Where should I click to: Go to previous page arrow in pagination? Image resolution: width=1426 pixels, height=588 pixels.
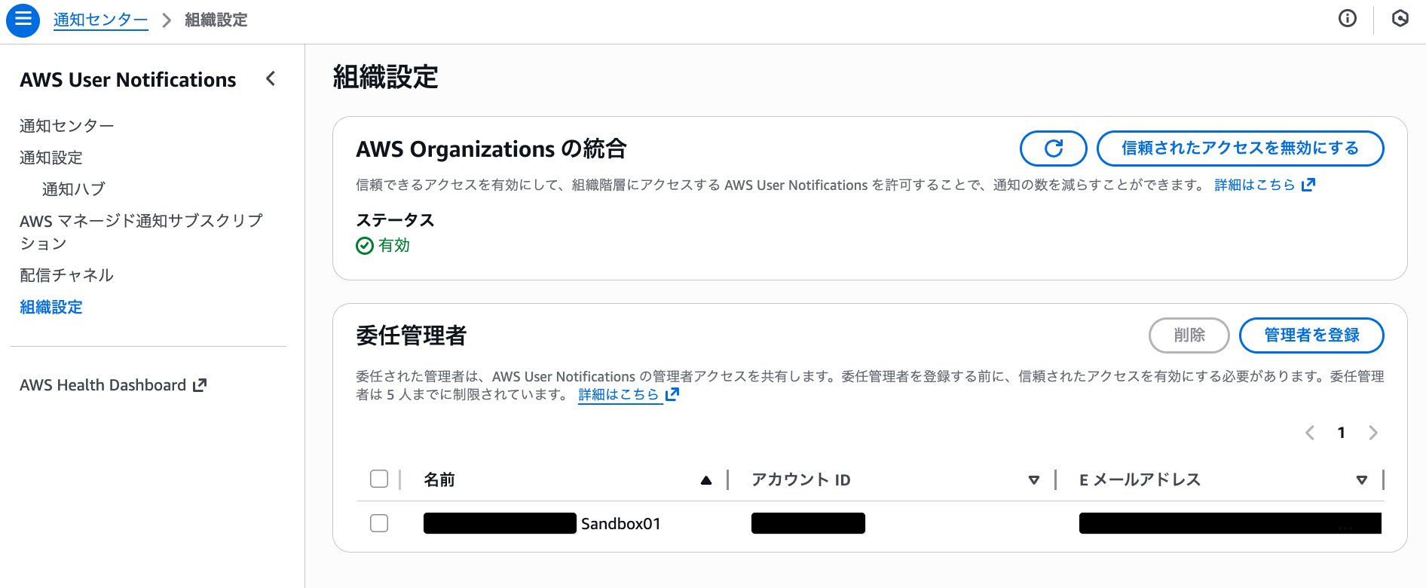coord(1310,433)
